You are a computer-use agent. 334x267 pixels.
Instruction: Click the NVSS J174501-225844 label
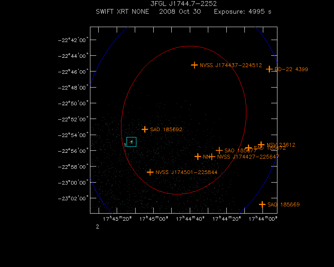point(186,172)
